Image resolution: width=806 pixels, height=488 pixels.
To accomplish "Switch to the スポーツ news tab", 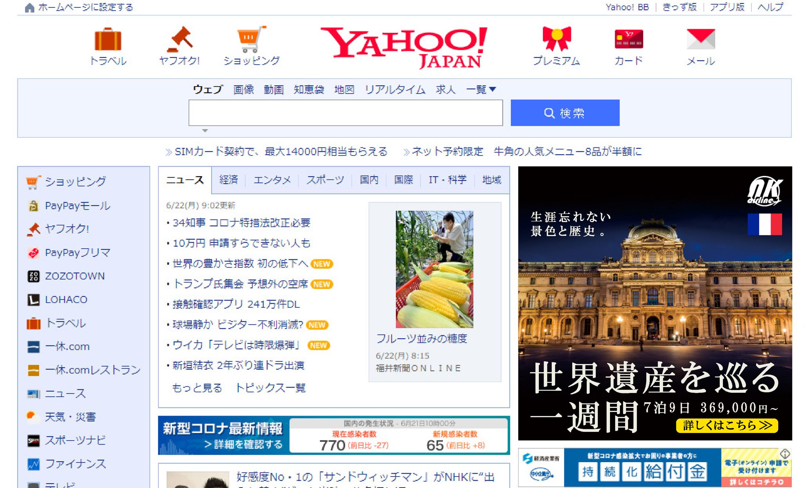I will (325, 180).
